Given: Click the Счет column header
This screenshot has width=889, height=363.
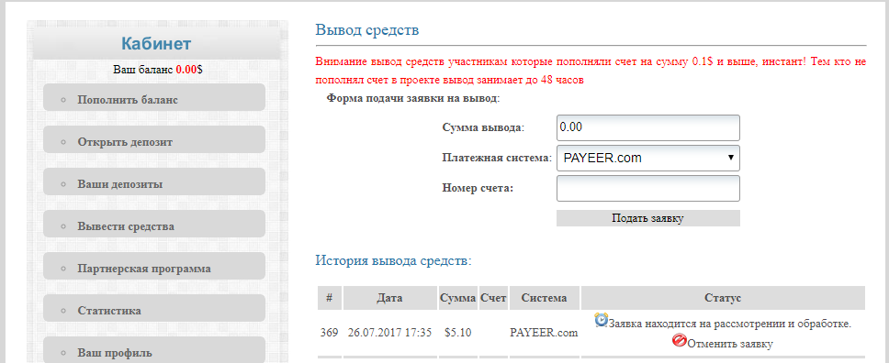Looking at the screenshot, I should click(492, 298).
